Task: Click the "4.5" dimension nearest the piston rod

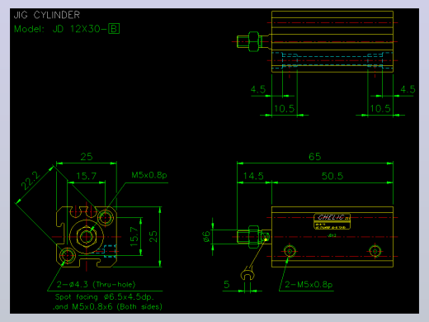Action: click(258, 89)
